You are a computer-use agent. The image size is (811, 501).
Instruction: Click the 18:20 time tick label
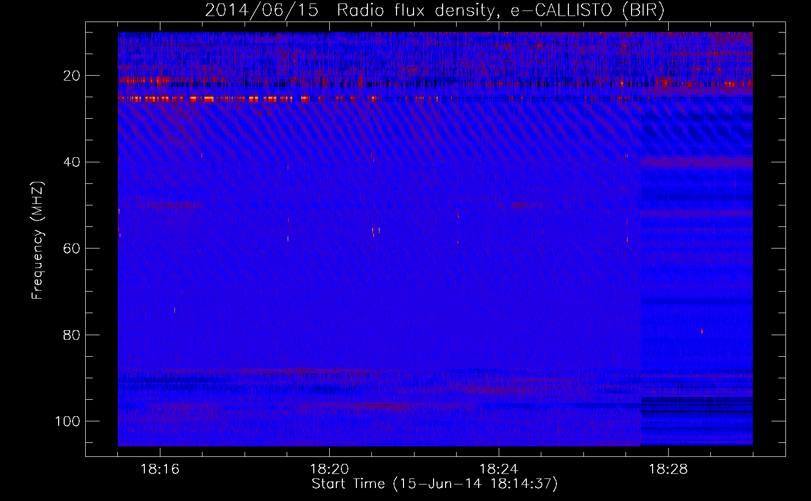tap(329, 469)
